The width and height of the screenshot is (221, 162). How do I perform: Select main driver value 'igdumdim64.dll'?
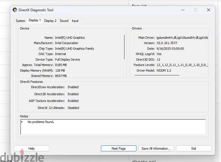click(166, 38)
